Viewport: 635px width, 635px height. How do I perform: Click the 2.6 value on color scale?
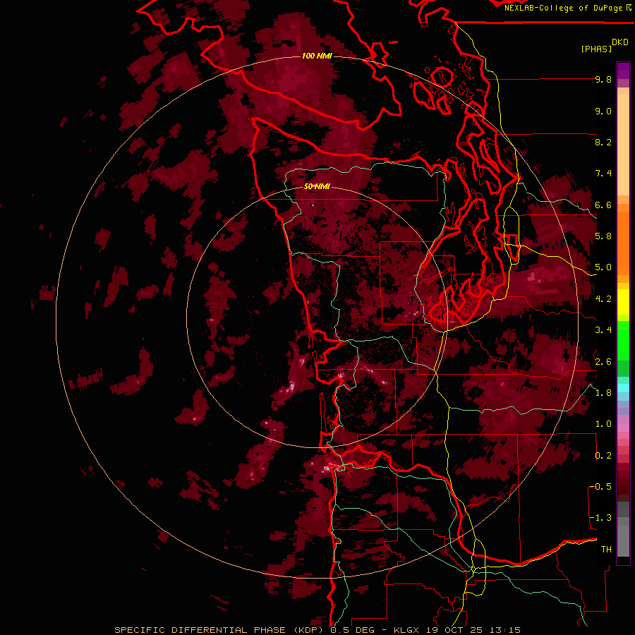pos(603,362)
